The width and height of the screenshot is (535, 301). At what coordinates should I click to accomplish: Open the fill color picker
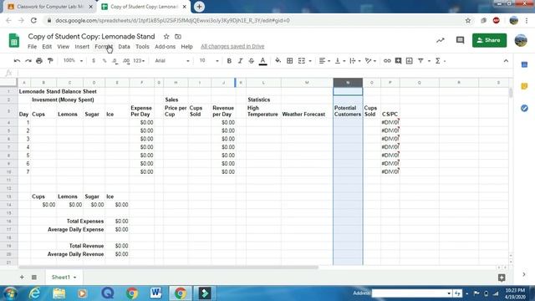click(278, 61)
